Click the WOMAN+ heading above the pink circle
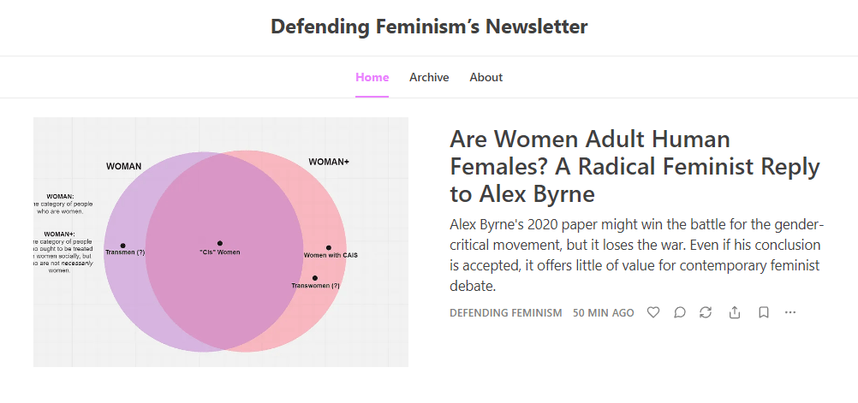The width and height of the screenshot is (858, 403). tap(329, 162)
